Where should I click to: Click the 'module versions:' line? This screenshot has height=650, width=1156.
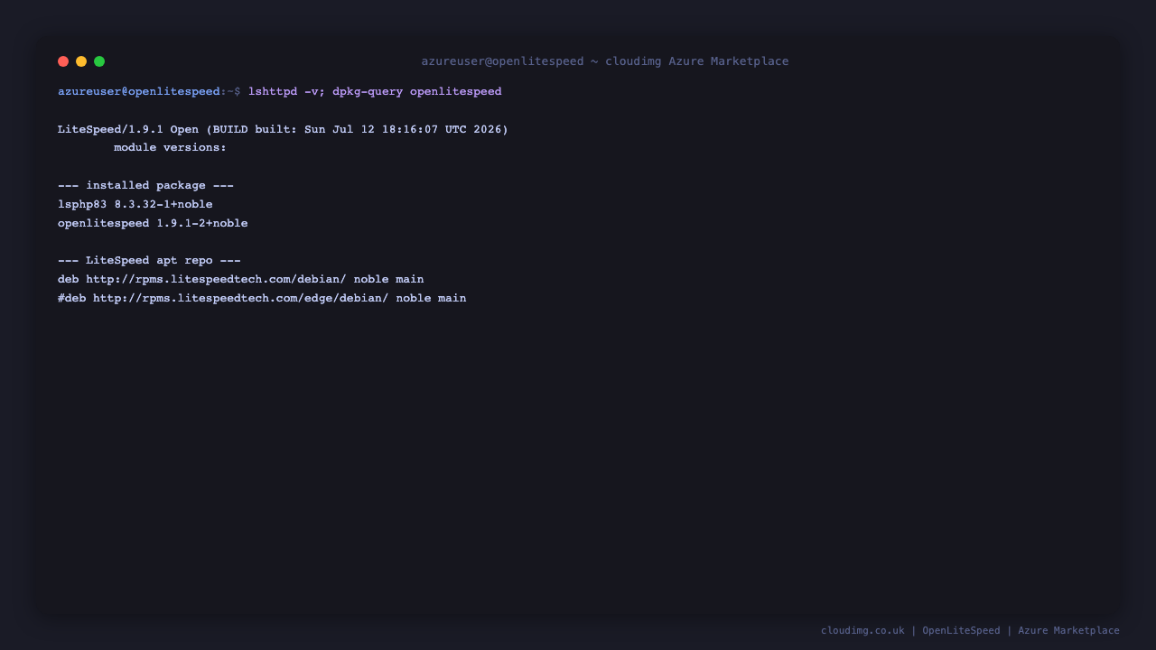pos(170,147)
